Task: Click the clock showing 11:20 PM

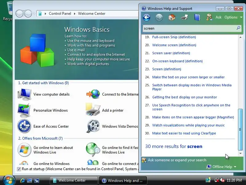Action: pyautogui.click(x=234, y=180)
